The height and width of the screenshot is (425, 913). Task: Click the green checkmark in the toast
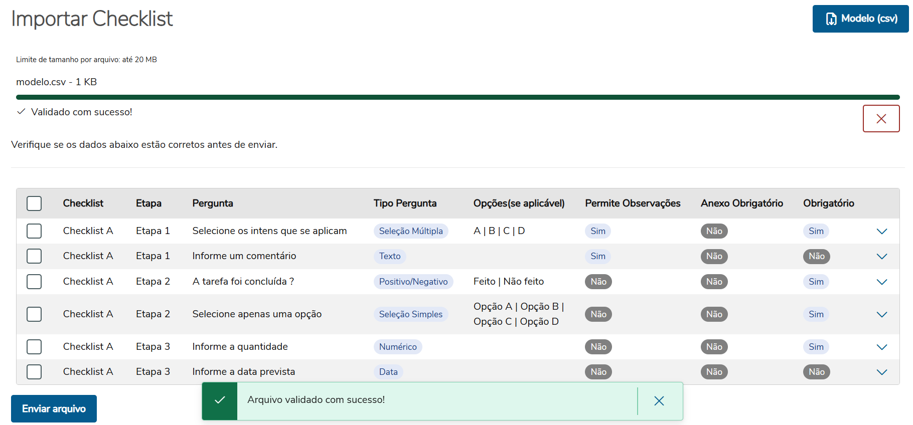220,400
